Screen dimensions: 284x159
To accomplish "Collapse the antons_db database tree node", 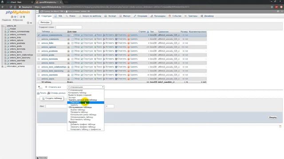I will (x=2, y=26).
